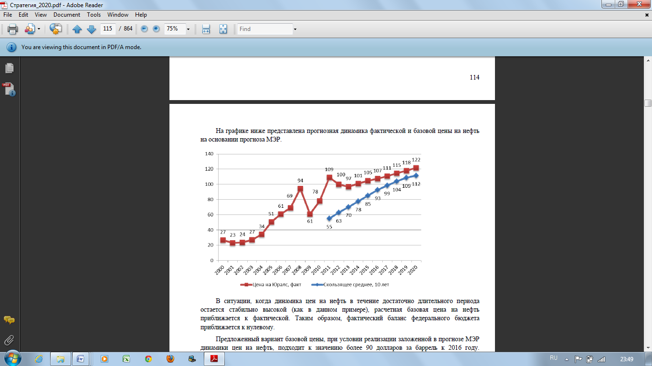
Task: Open the Comments panel in the sidebar
Action: (9, 320)
